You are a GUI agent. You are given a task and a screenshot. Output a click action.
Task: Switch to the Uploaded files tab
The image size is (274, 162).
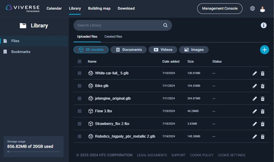[x=87, y=37]
